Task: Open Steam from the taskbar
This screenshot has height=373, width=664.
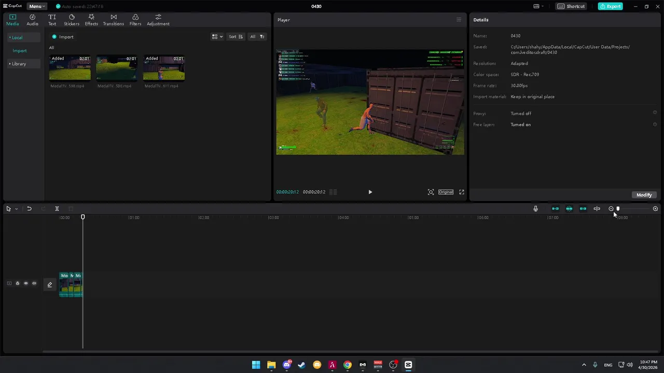Action: 301,365
